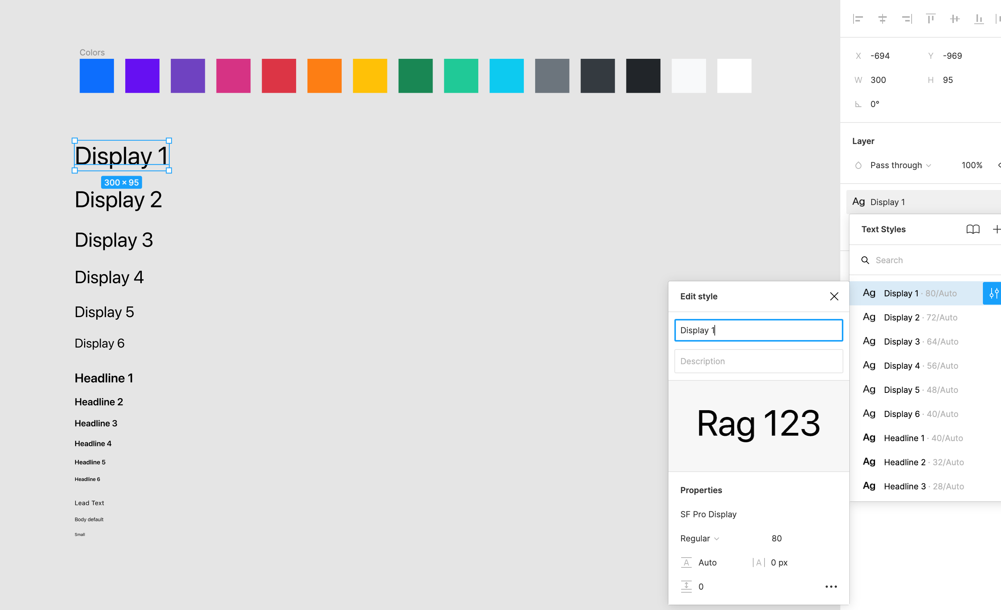
Task: Open settings sliders icon on Display 1 style
Action: 994,293
